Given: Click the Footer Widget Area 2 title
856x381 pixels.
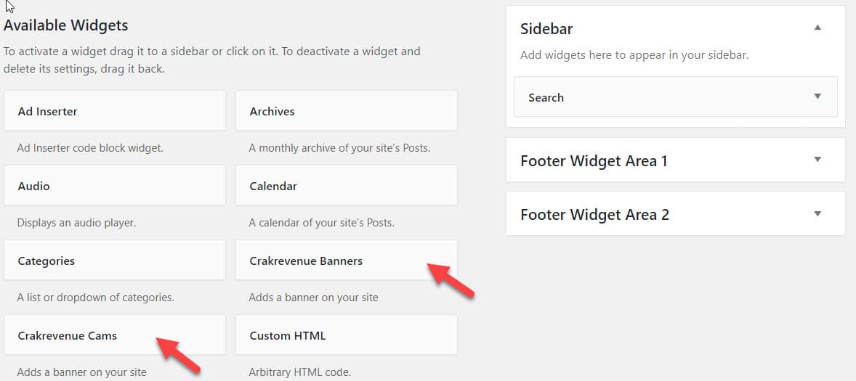Looking at the screenshot, I should [594, 215].
